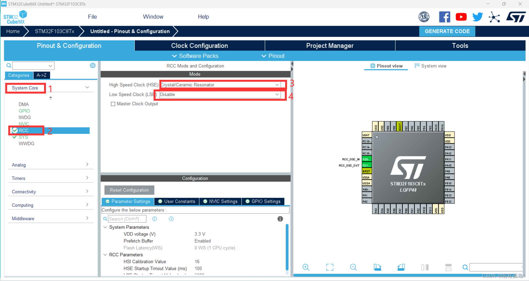Screen dimensions: 529x281
Task: Expand the Software Packs menu
Action: coord(195,56)
